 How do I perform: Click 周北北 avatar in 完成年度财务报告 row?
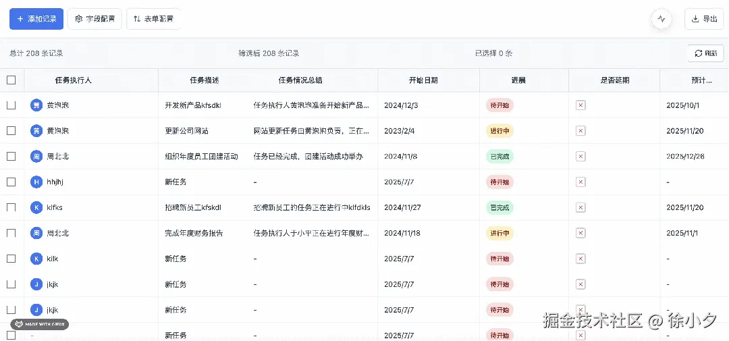point(36,232)
